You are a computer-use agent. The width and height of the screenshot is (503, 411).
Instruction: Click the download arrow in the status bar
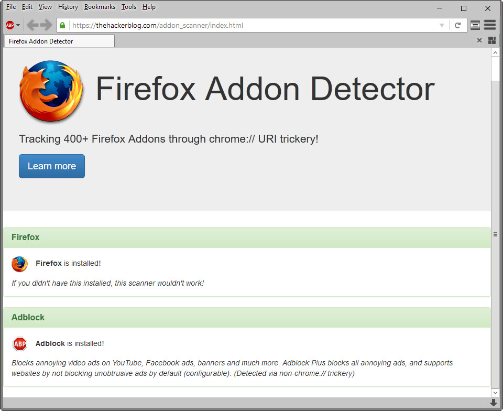[494, 403]
